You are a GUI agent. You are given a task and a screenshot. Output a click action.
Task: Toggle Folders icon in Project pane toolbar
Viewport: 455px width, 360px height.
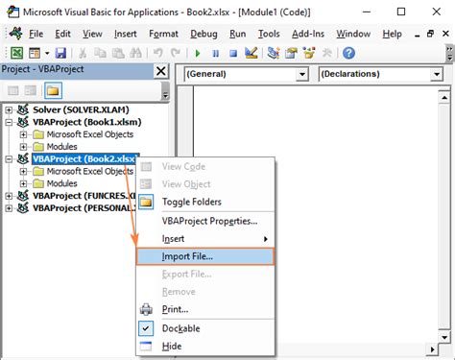pos(53,91)
